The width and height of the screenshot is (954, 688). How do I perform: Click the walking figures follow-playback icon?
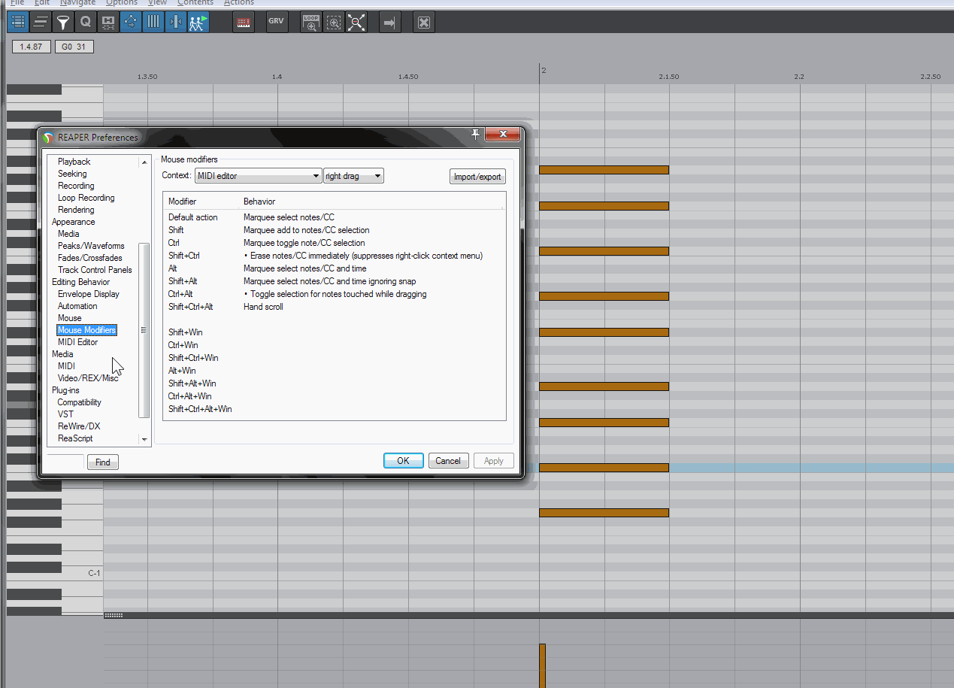(198, 23)
